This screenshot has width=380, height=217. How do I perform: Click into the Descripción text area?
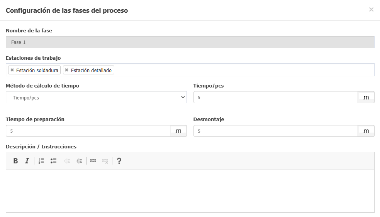(x=190, y=191)
